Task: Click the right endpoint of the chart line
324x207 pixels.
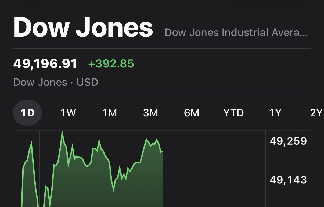Action: coord(162,151)
